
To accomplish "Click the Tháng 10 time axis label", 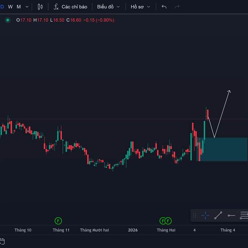I will (23, 230).
